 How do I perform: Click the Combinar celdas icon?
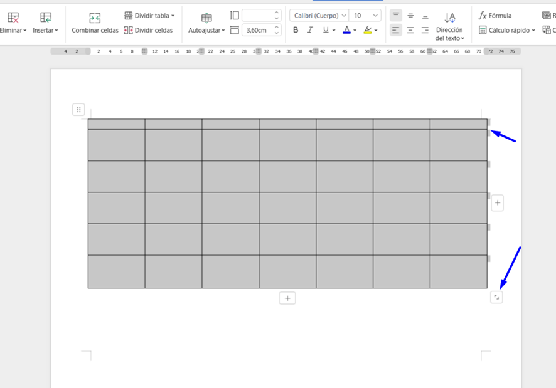tap(95, 18)
